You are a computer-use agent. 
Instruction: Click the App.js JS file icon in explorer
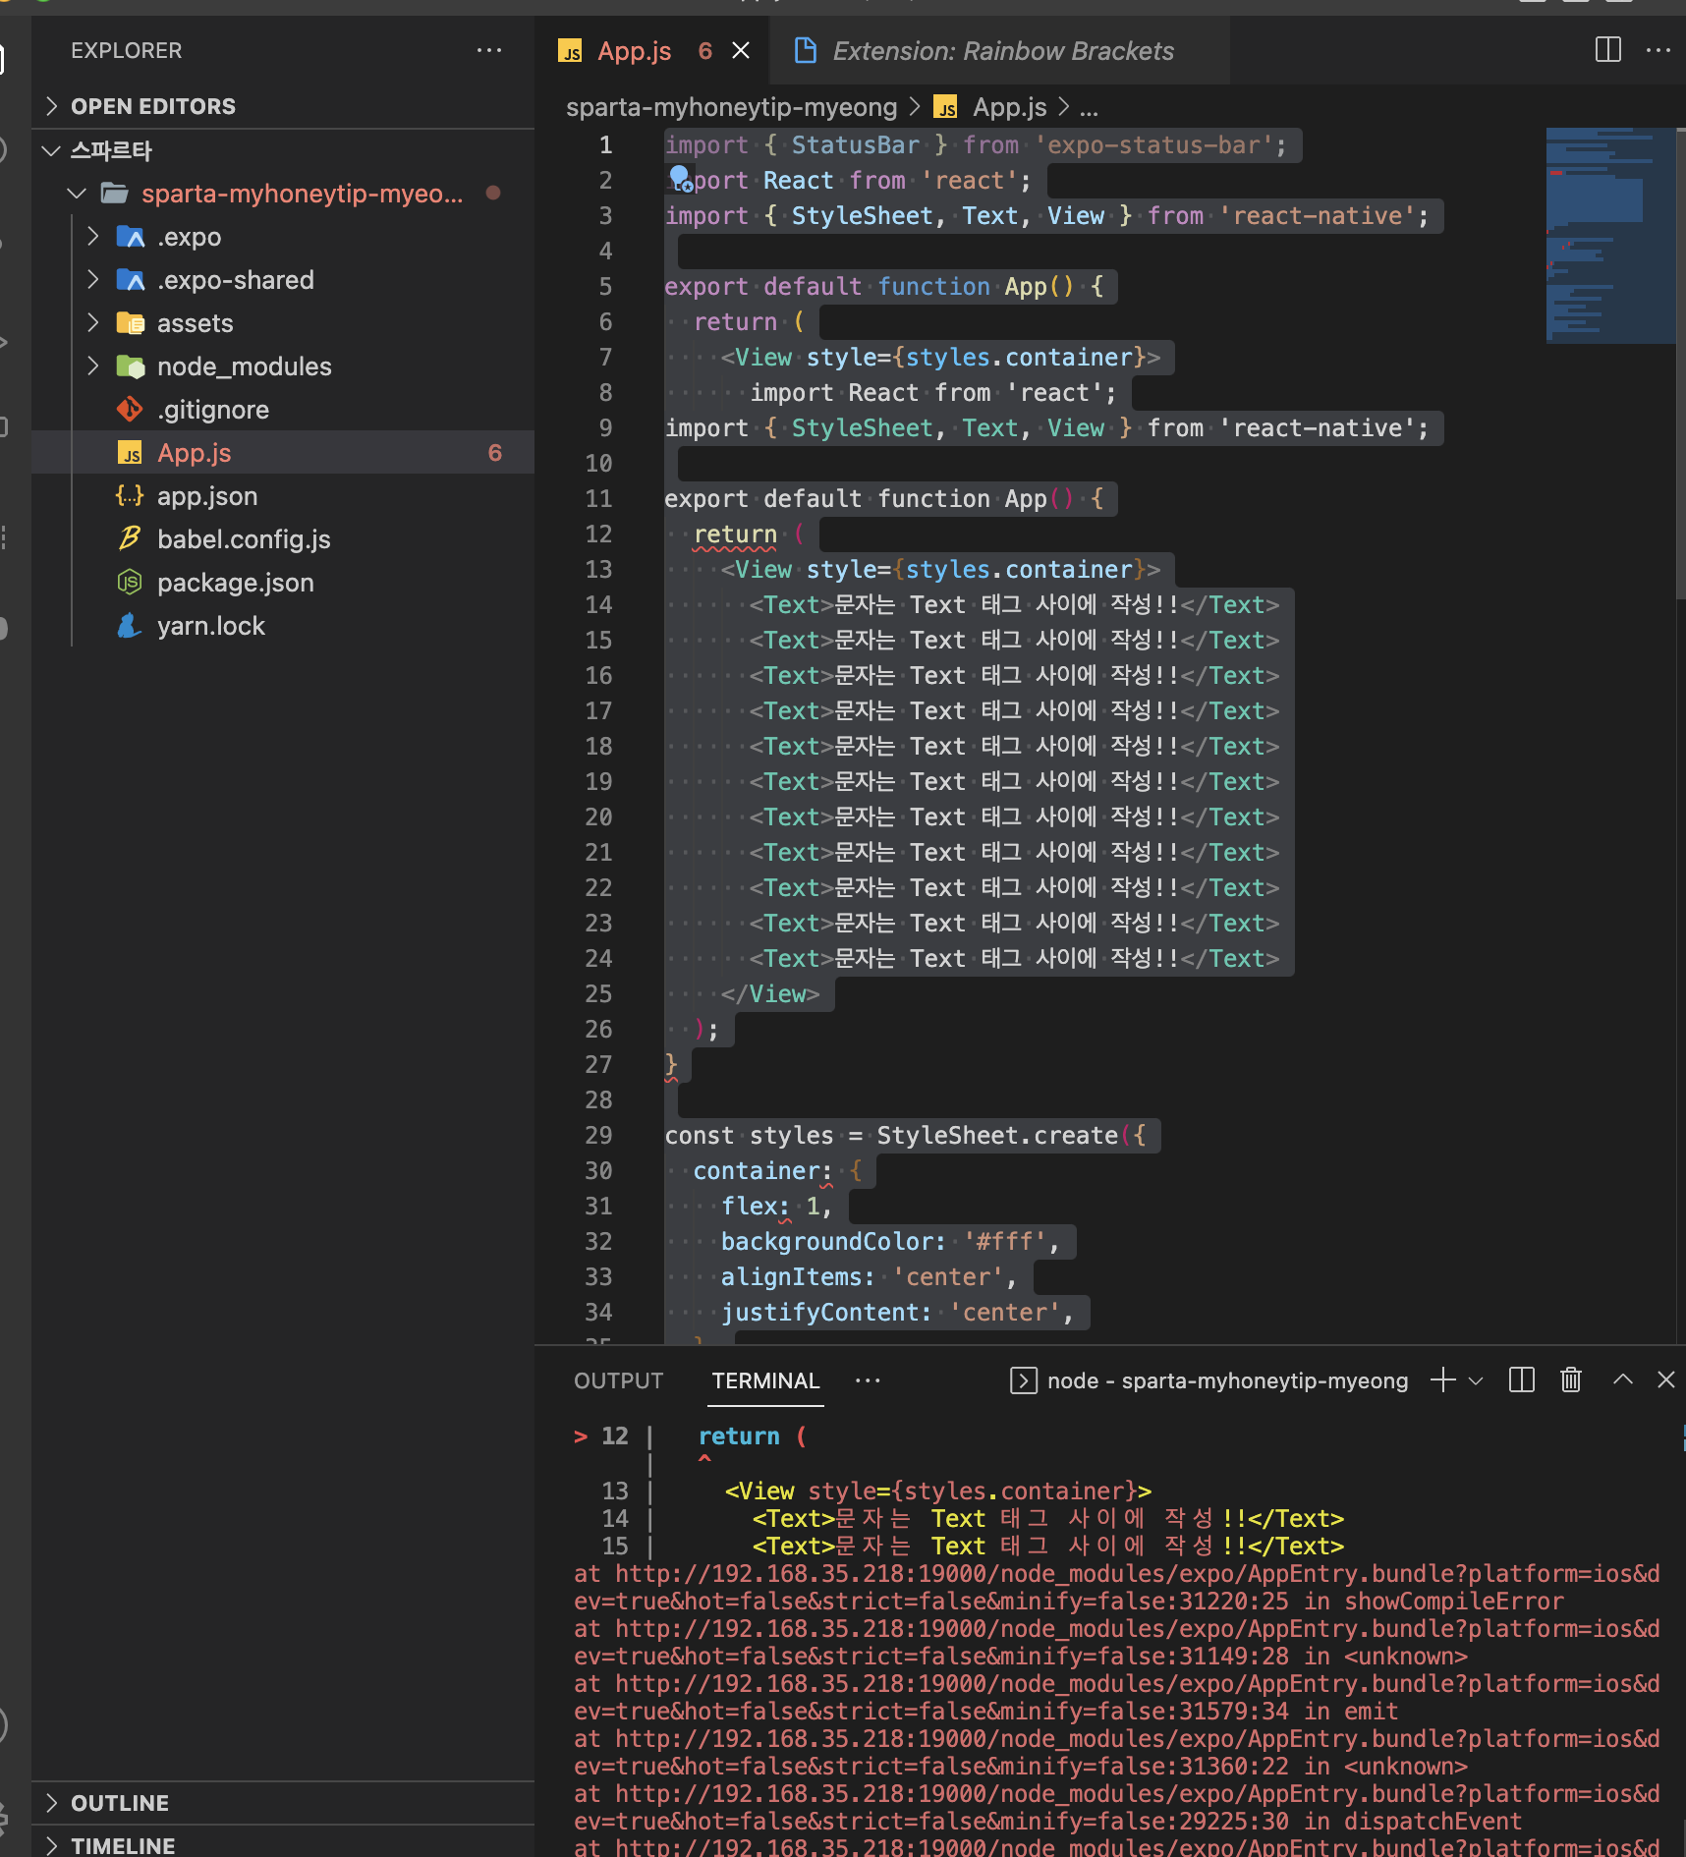pos(130,453)
